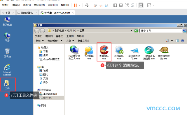Open the snapshot manager toolbar icon

(x=107, y=5)
